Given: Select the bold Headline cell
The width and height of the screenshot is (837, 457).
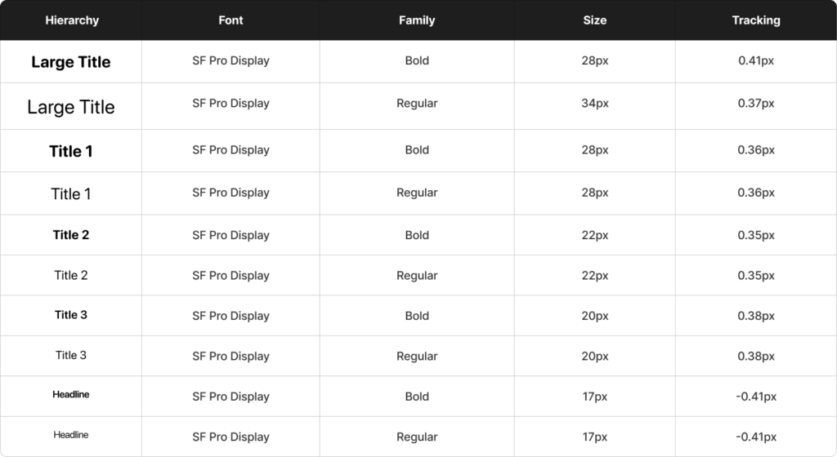Looking at the screenshot, I should coord(71,395).
